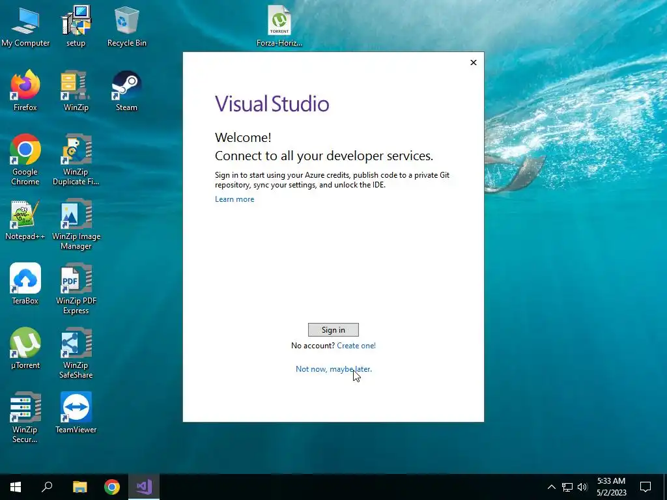This screenshot has width=667, height=500.
Task: Follow the Learn more link
Action: tap(234, 199)
